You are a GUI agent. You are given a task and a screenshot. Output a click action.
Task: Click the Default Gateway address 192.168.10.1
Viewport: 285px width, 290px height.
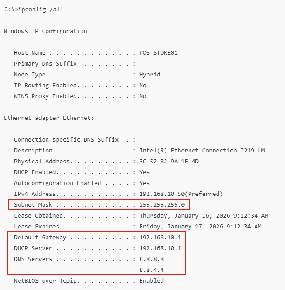[160, 238]
